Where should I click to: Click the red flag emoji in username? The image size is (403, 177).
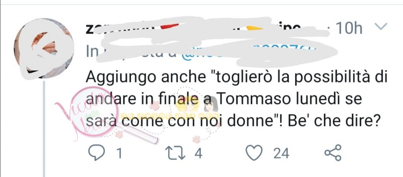pyautogui.click(x=170, y=26)
